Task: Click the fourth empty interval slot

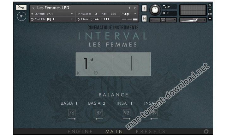Action: pyautogui.click(x=141, y=64)
